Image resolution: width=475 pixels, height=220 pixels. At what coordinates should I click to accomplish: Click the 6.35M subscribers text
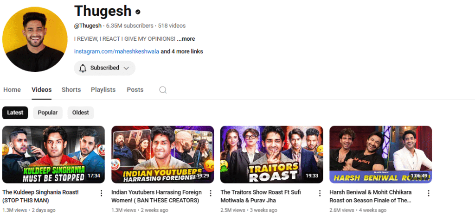[130, 26]
